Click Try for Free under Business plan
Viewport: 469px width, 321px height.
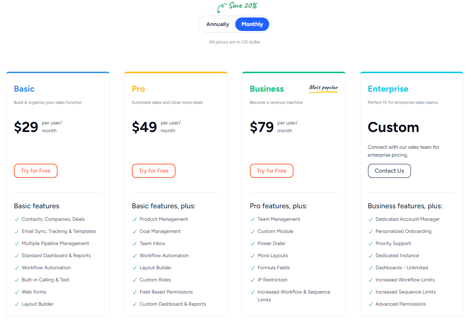(272, 171)
